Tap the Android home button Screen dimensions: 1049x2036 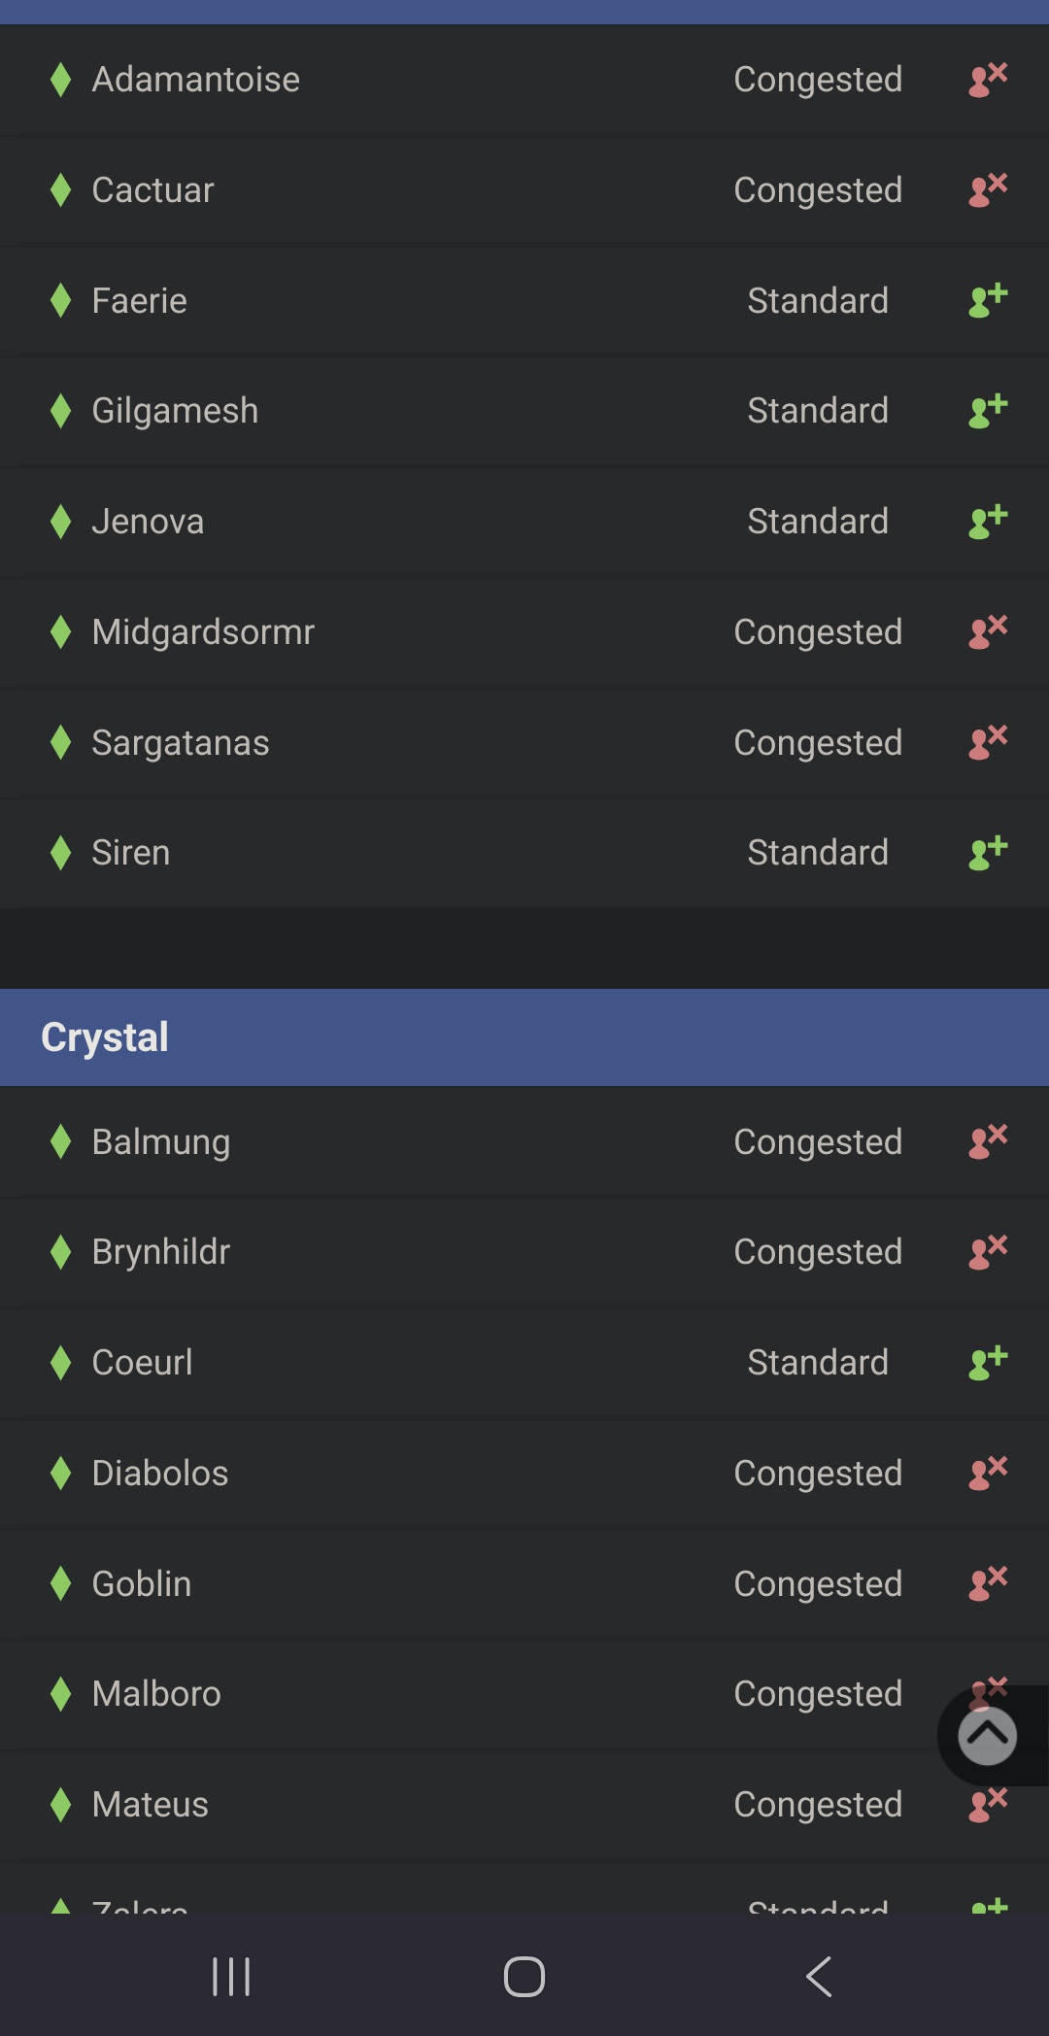point(524,1977)
